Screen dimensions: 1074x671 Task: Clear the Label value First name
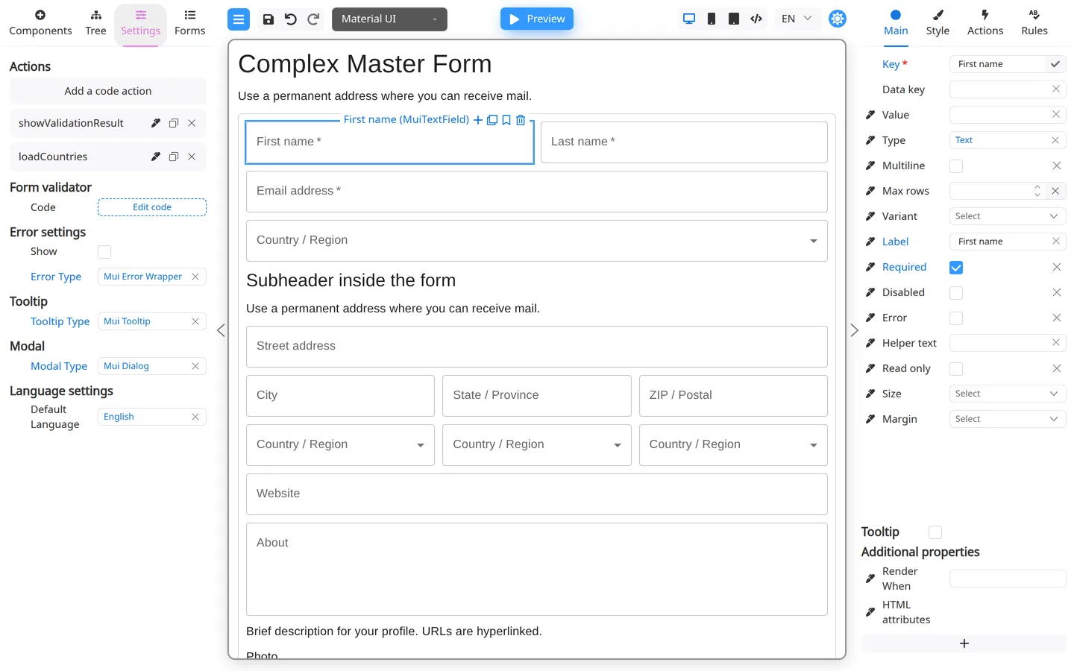click(1056, 241)
